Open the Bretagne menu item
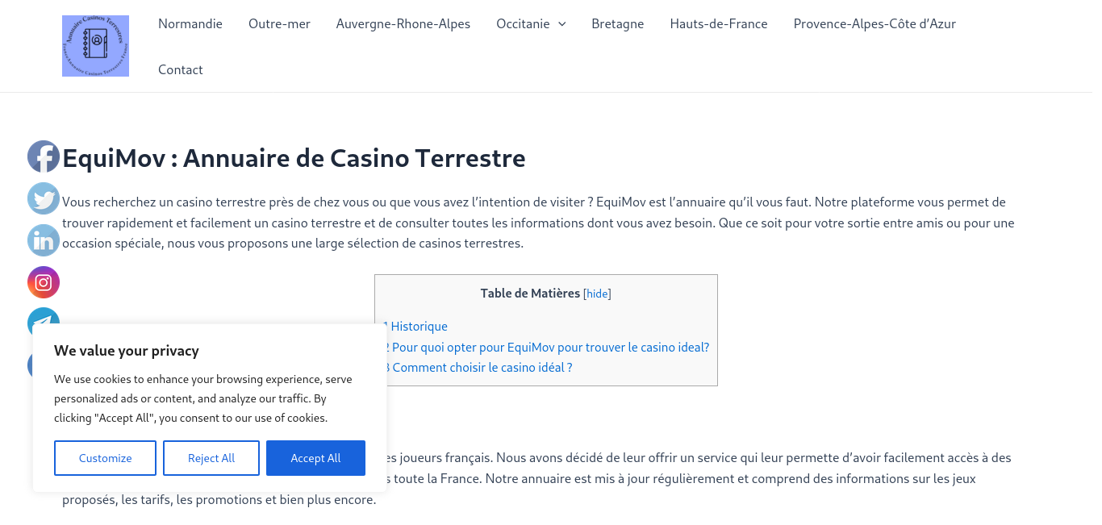The image size is (1102, 525). 618,24
